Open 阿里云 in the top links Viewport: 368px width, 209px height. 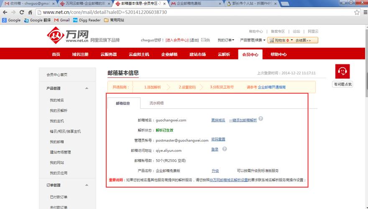(x=313, y=31)
